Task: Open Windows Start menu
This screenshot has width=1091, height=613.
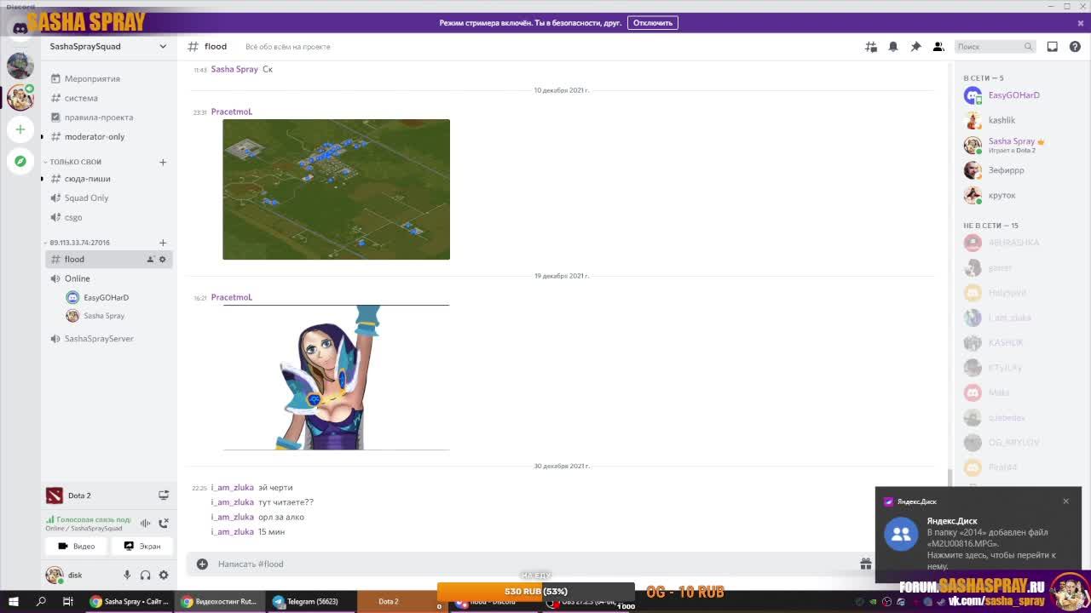Action: coord(14,602)
